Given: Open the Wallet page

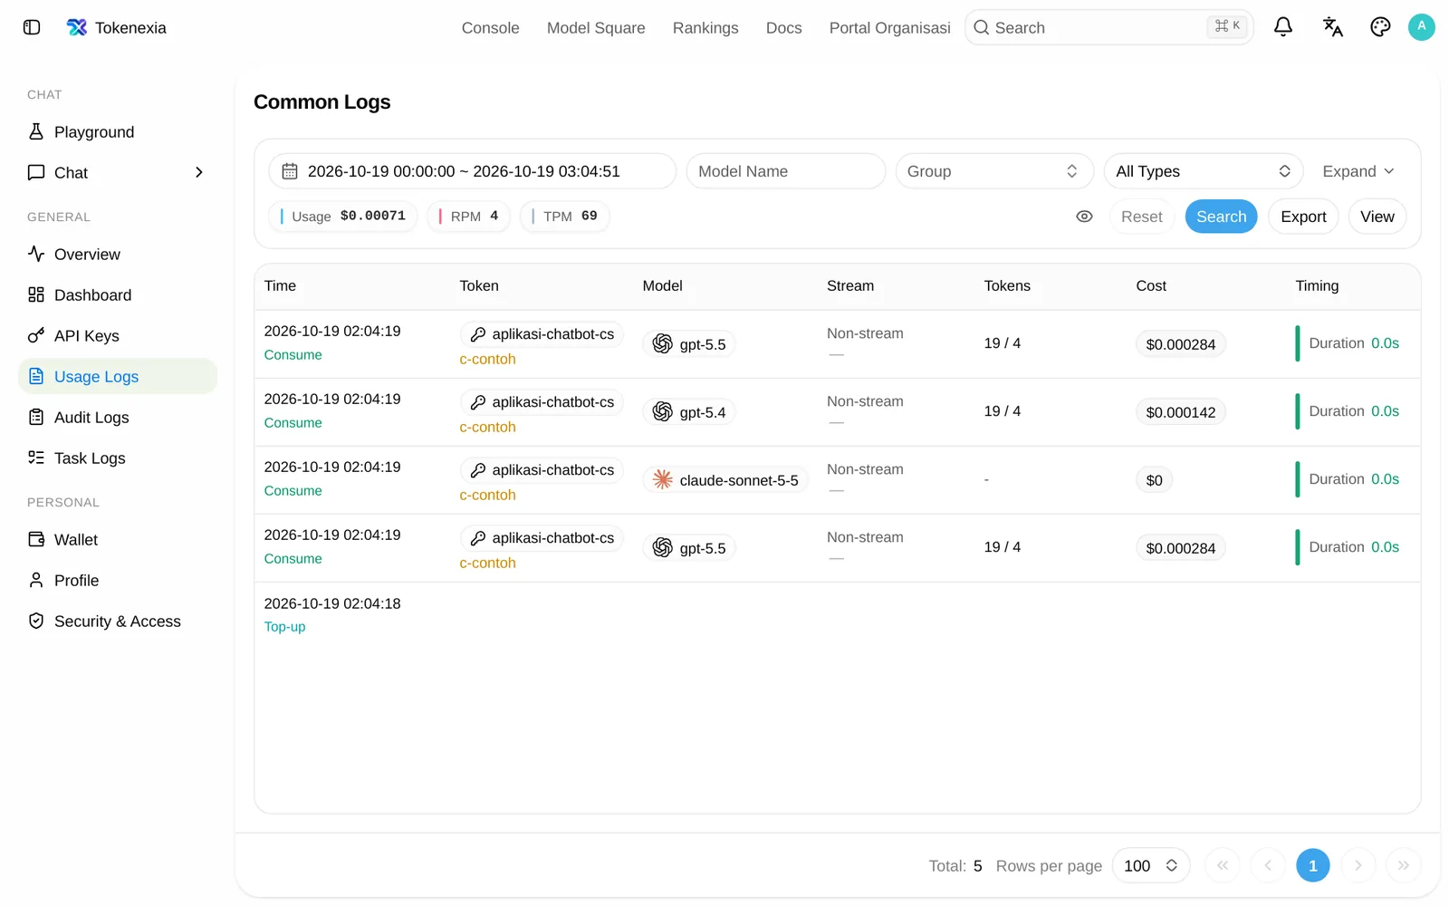Looking at the screenshot, I should (118, 540).
